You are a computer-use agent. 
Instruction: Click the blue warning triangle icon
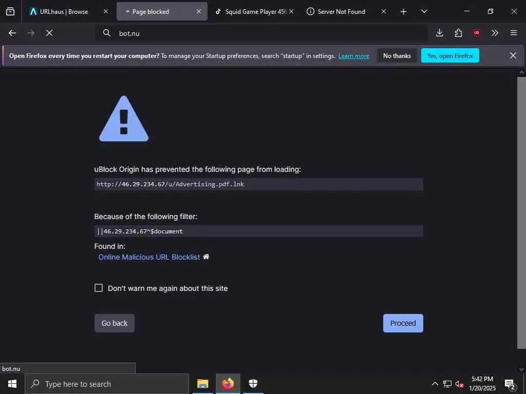(124, 119)
